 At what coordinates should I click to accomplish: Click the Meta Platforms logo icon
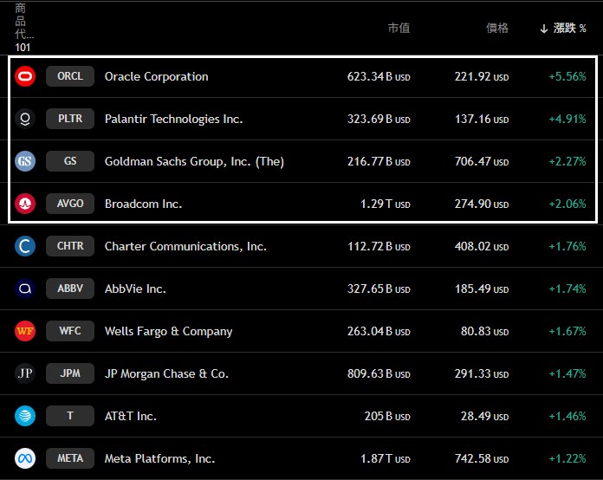(x=25, y=458)
